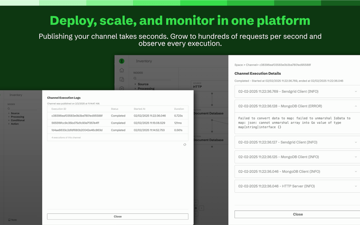Click the node search field in the Conditional/Action list panel
This screenshot has height=225, width=360.
(23, 109)
